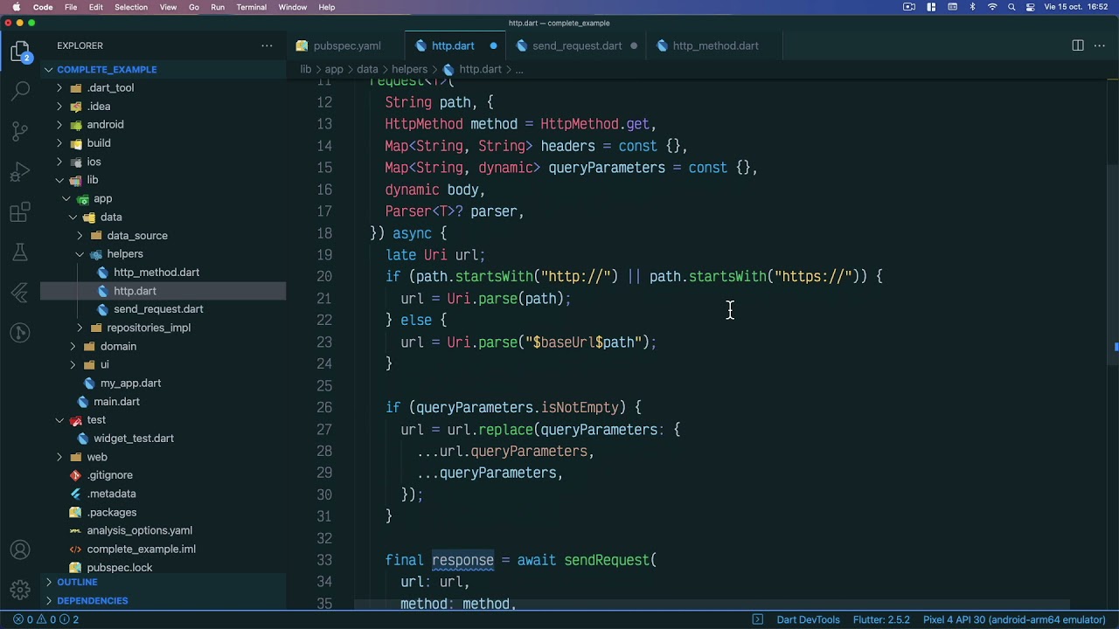Image resolution: width=1119 pixels, height=629 pixels.
Task: Open the Explorer view in activity bar
Action: (20, 52)
